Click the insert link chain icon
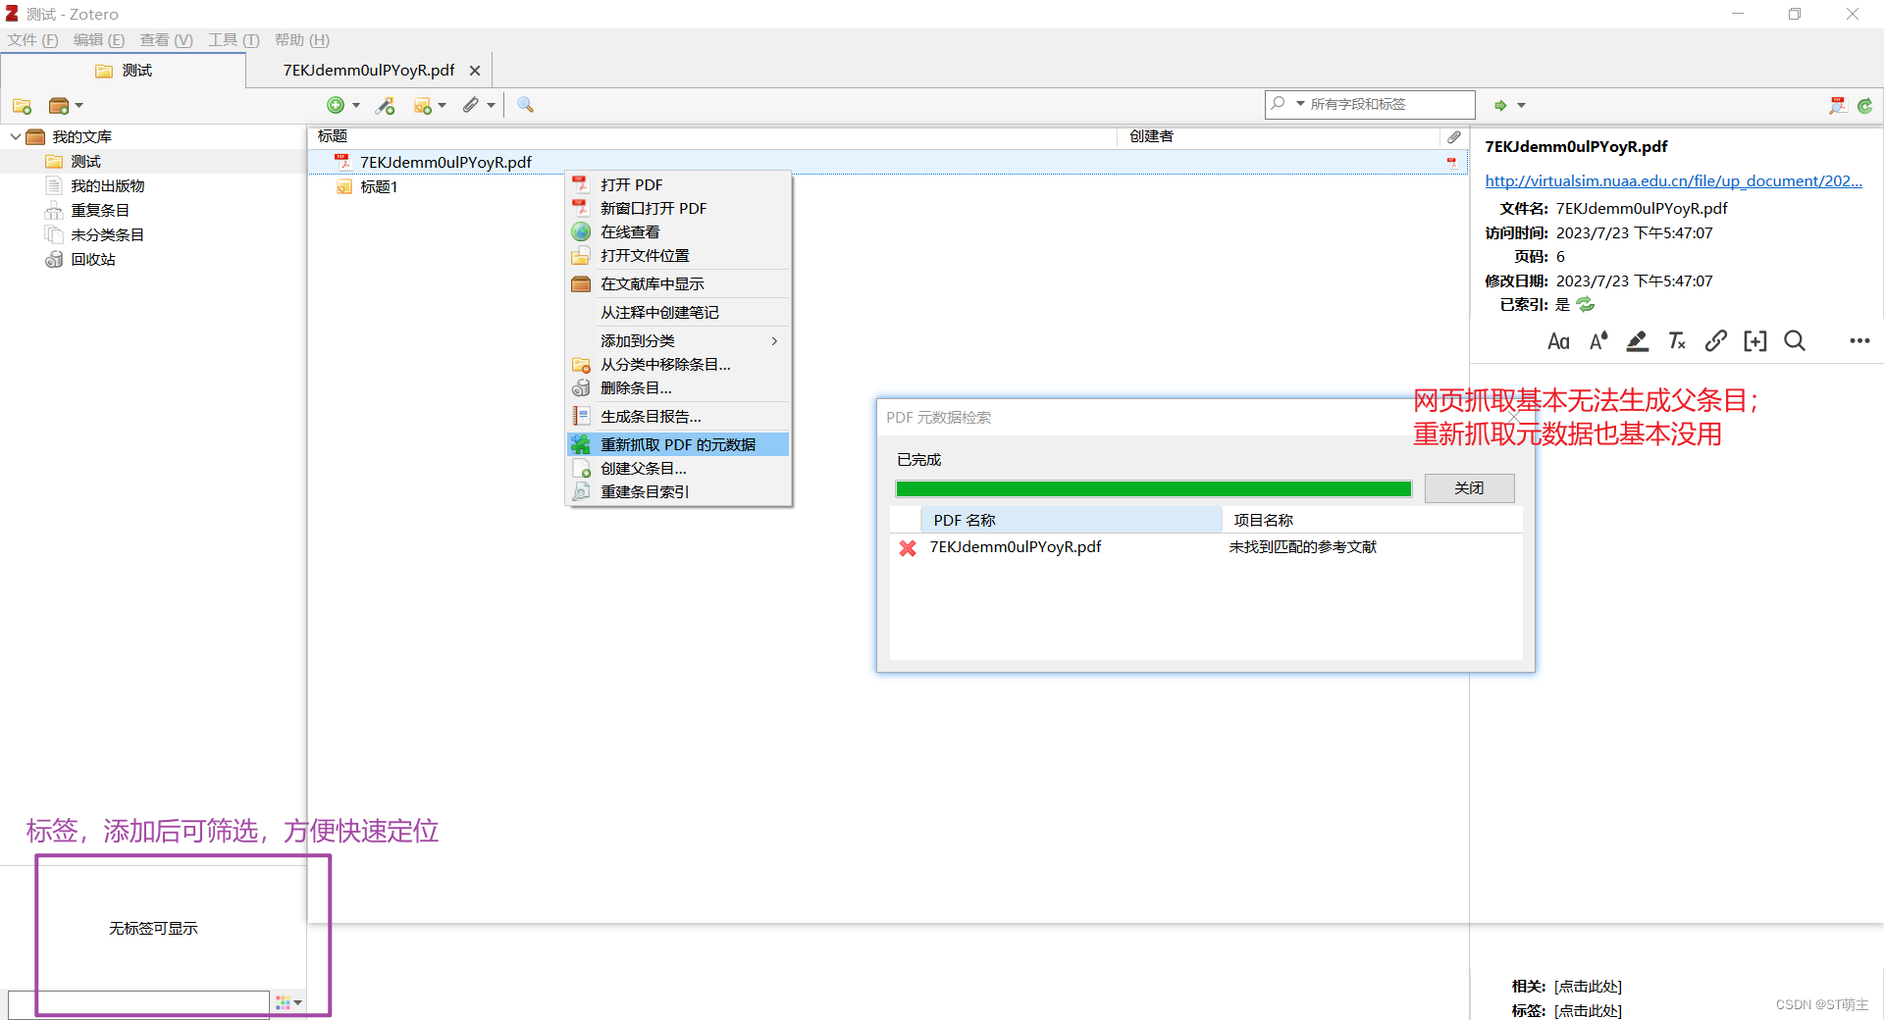The image size is (1884, 1020). (1715, 341)
